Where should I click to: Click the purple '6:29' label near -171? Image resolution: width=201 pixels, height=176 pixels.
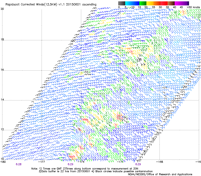point(138,164)
